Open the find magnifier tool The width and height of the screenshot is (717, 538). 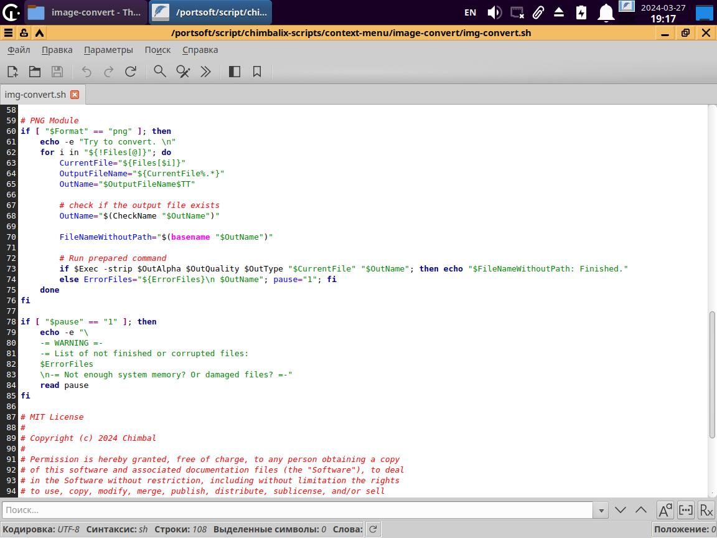pos(160,72)
